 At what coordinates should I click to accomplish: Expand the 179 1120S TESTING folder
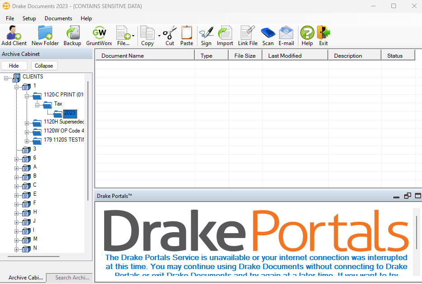point(27,142)
